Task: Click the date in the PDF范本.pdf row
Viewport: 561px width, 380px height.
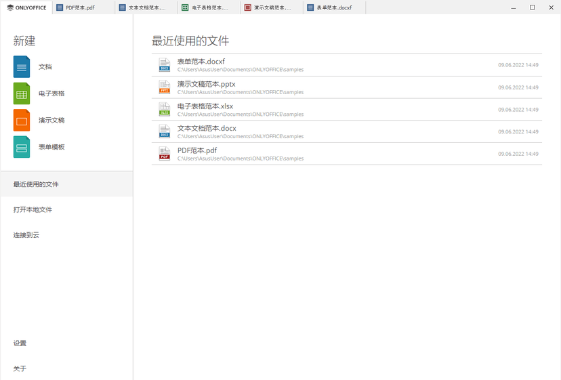Action: click(518, 154)
